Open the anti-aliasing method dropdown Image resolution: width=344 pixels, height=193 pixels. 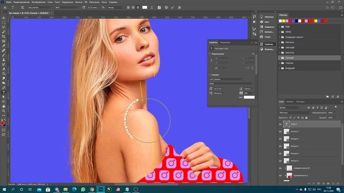click(x=116, y=8)
